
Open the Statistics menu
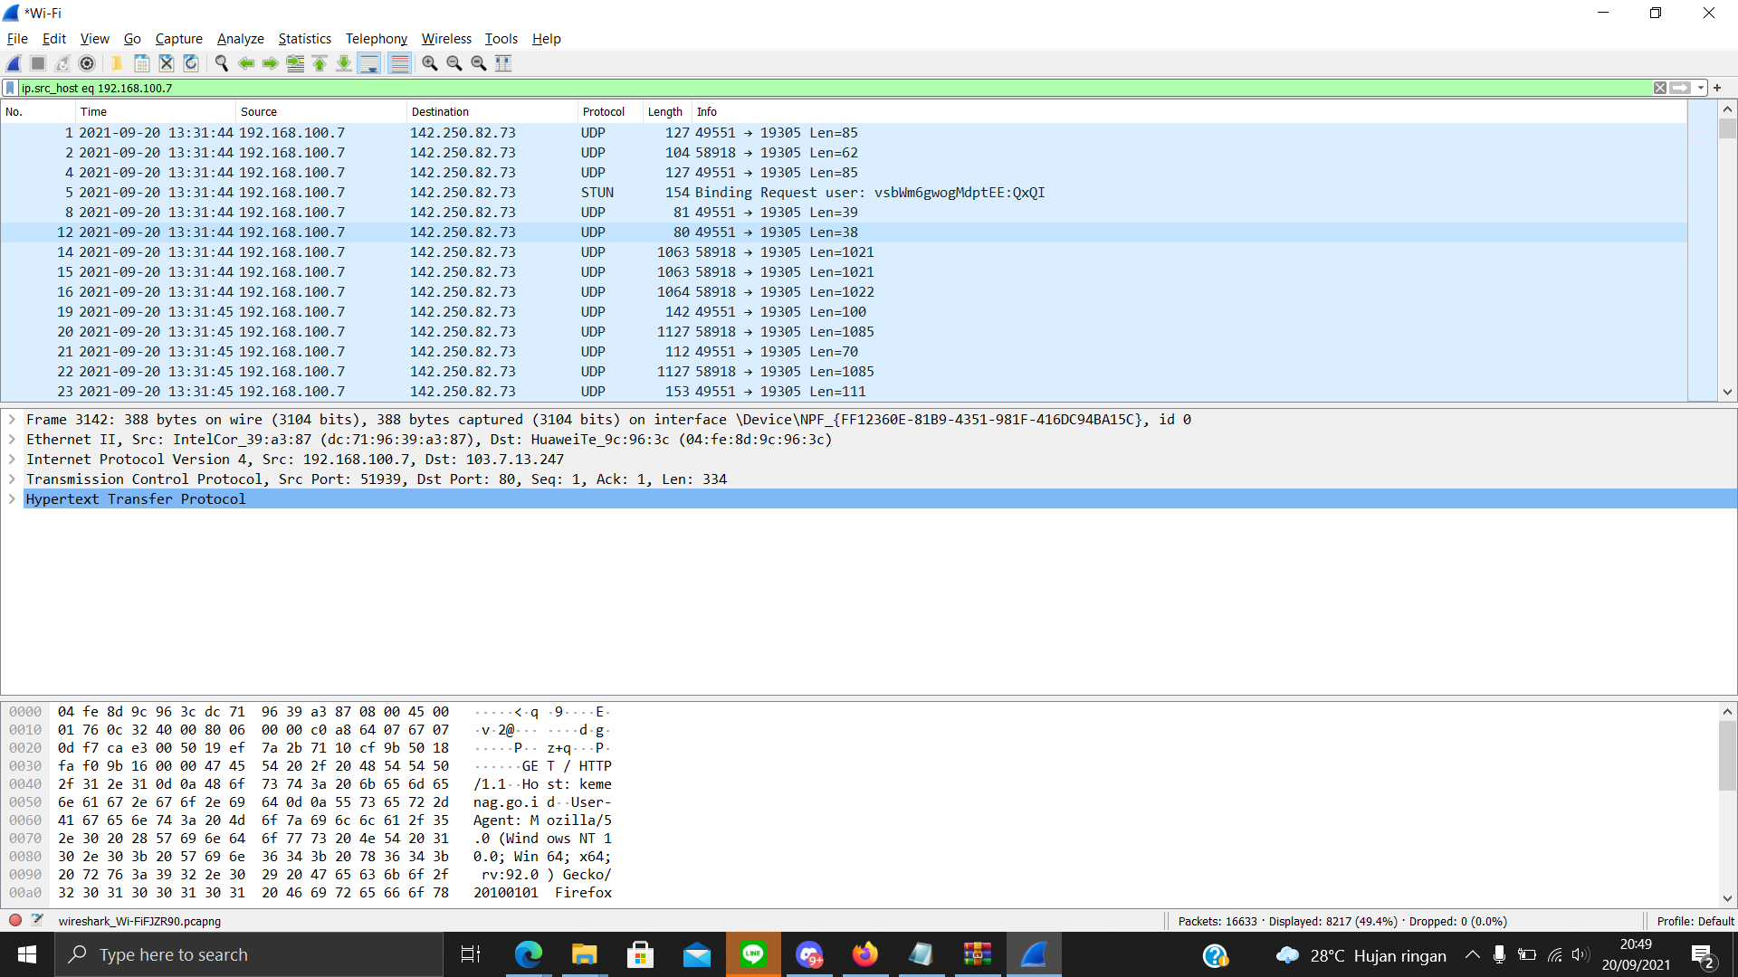(304, 39)
